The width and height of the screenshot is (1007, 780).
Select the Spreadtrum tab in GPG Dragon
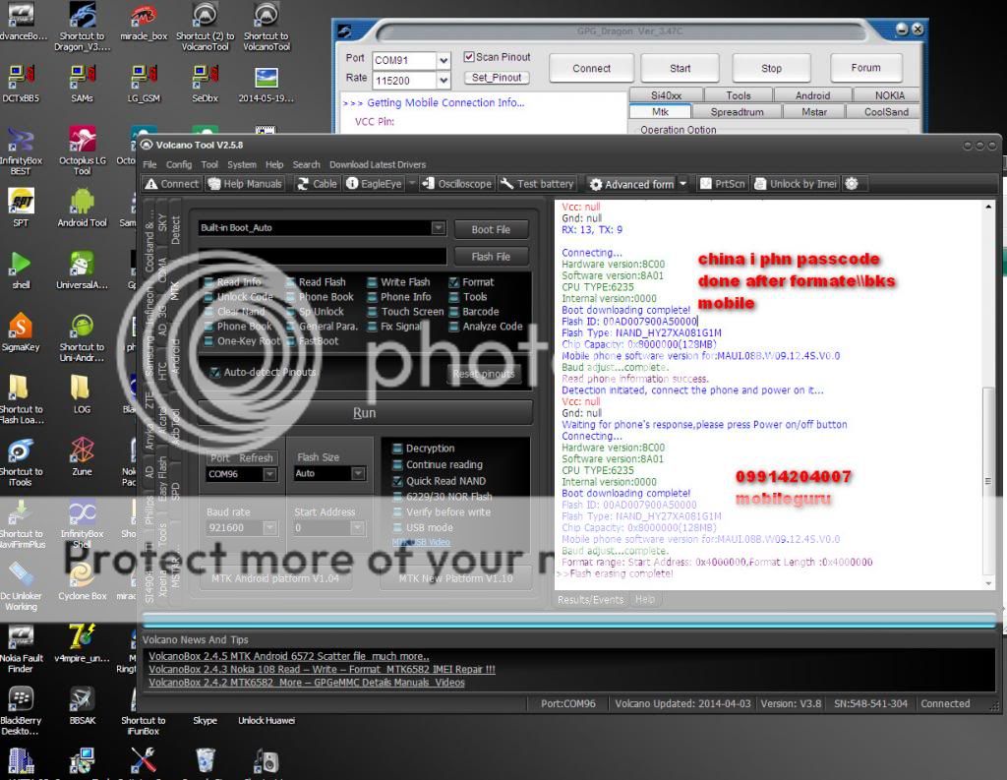737,112
